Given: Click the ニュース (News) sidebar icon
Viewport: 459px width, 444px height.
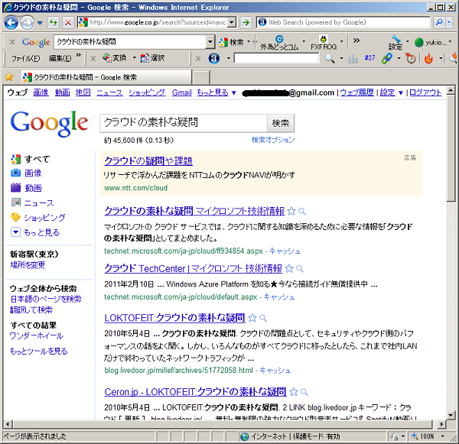Looking at the screenshot, I should click(15, 203).
